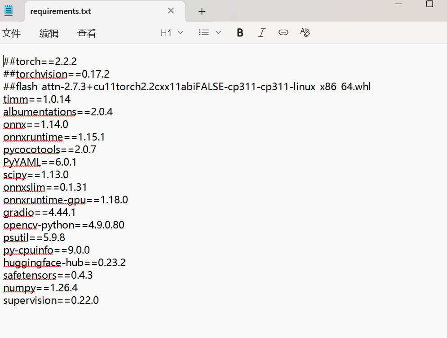The width and height of the screenshot is (447, 338).
Task: Toggle italic formatting
Action: coord(262,32)
